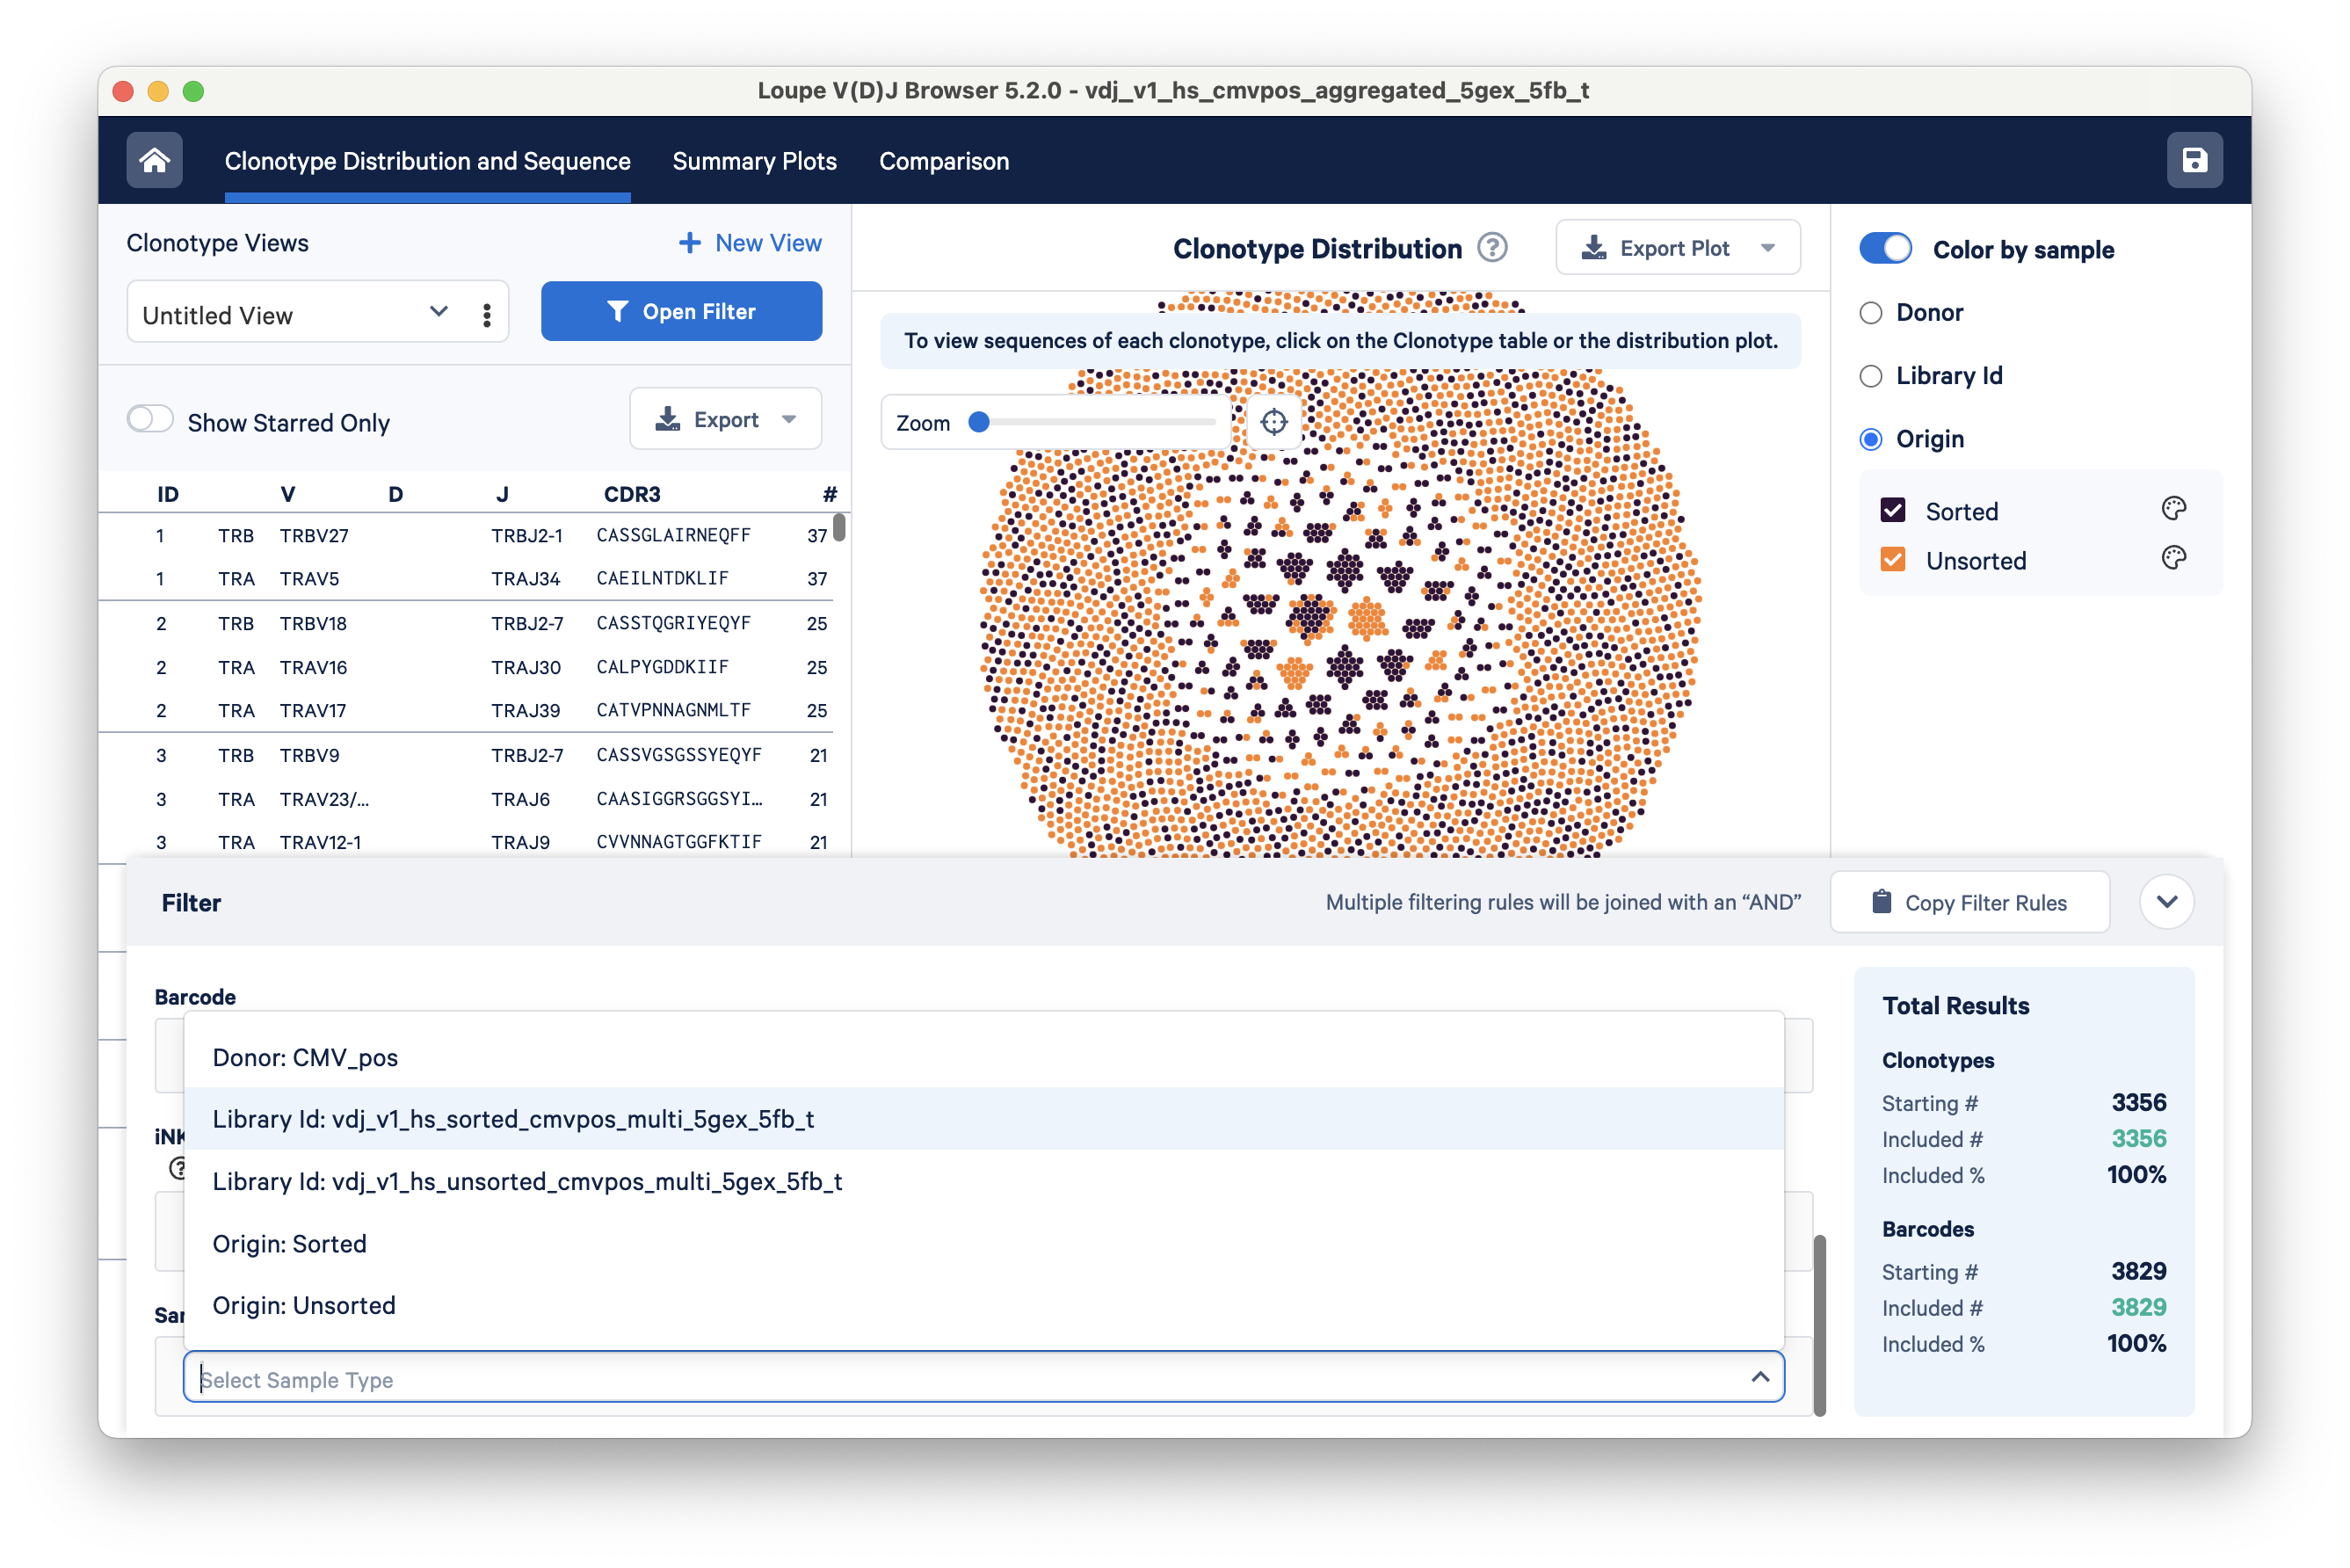Select the Library Id radio button
Screen dimensions: 2350x1568
tap(1870, 376)
